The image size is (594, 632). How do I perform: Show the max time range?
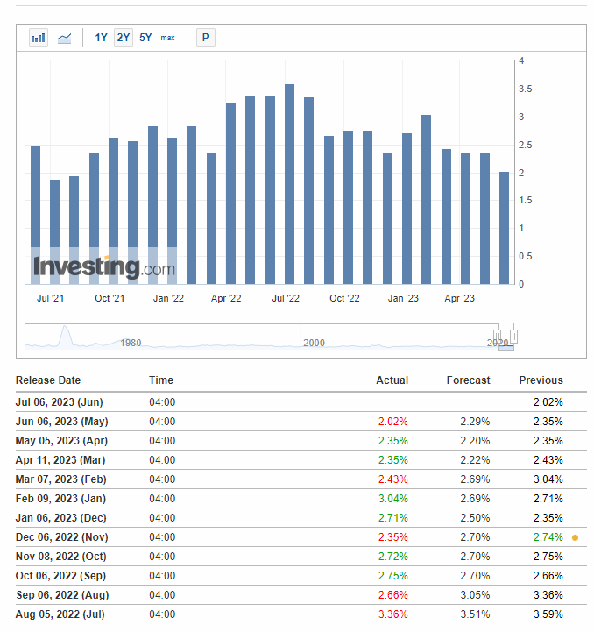tap(167, 38)
